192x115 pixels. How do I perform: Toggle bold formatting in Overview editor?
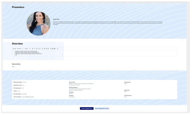[32, 49]
